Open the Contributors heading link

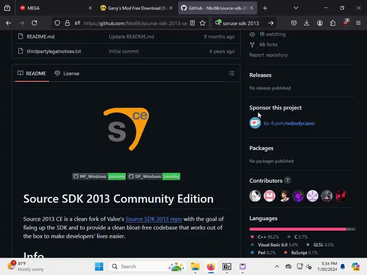click(270, 180)
